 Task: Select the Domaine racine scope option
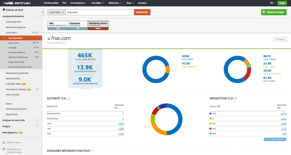point(98,25)
